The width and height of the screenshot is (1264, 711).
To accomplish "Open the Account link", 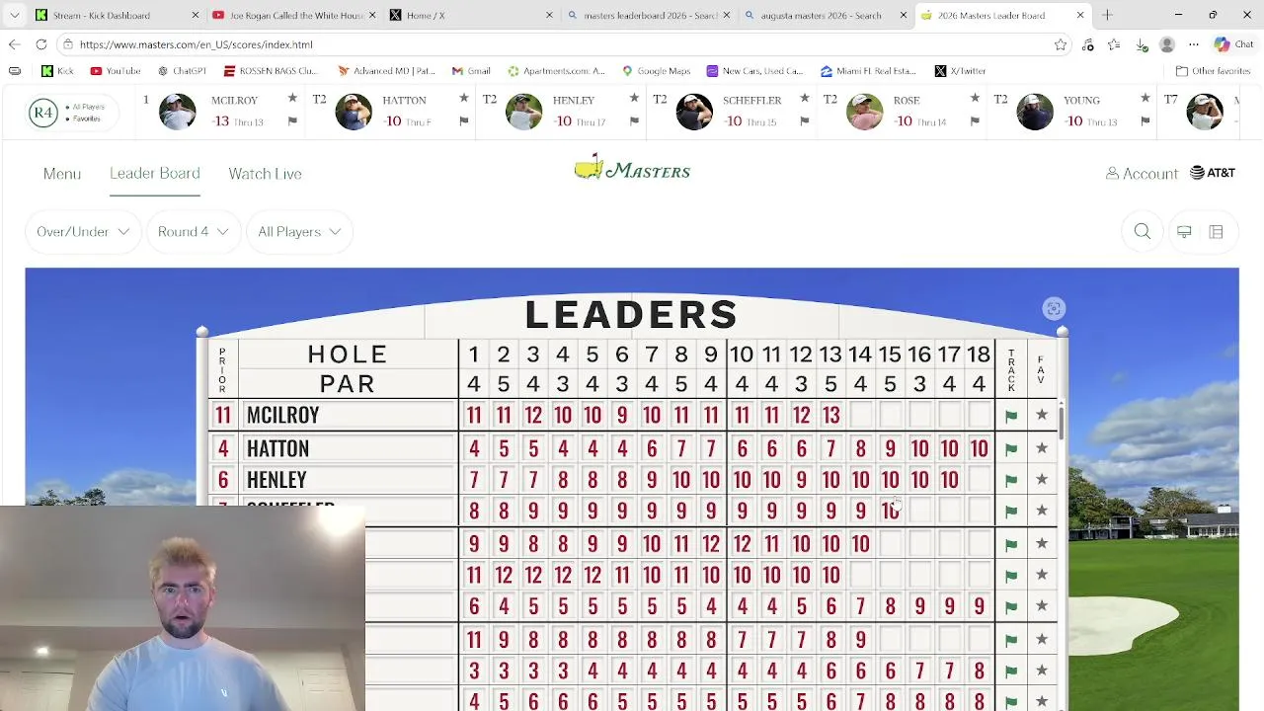I will 1143,174.
